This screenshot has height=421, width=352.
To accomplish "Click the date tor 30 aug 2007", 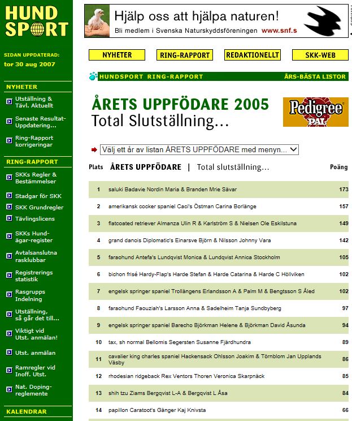I will [x=29, y=65].
